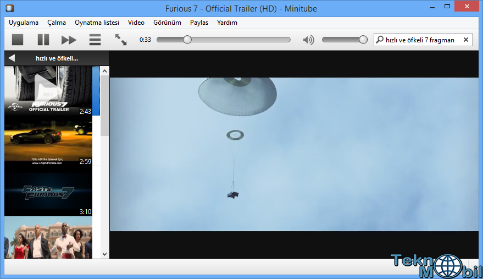483x279 pixels.
Task: Click the search field with 'hızlı ve öfkeli 7 fragman'
Action: (x=423, y=40)
